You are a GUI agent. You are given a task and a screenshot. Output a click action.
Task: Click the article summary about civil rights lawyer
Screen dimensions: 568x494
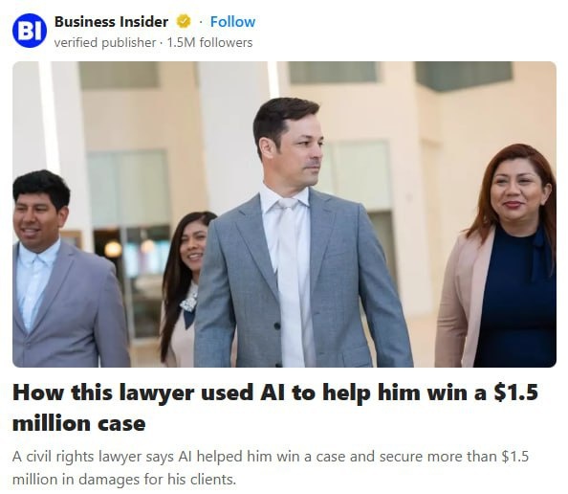pyautogui.click(x=271, y=468)
